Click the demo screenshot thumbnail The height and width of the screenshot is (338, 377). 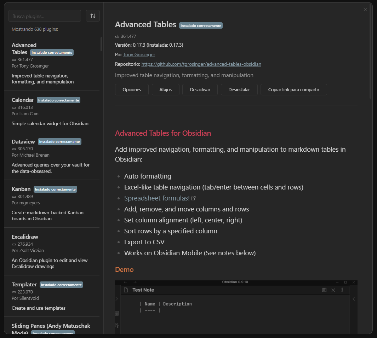(236, 307)
